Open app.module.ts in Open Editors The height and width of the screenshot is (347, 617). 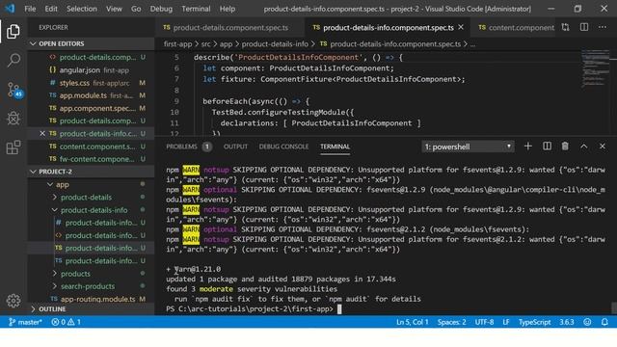coord(91,95)
